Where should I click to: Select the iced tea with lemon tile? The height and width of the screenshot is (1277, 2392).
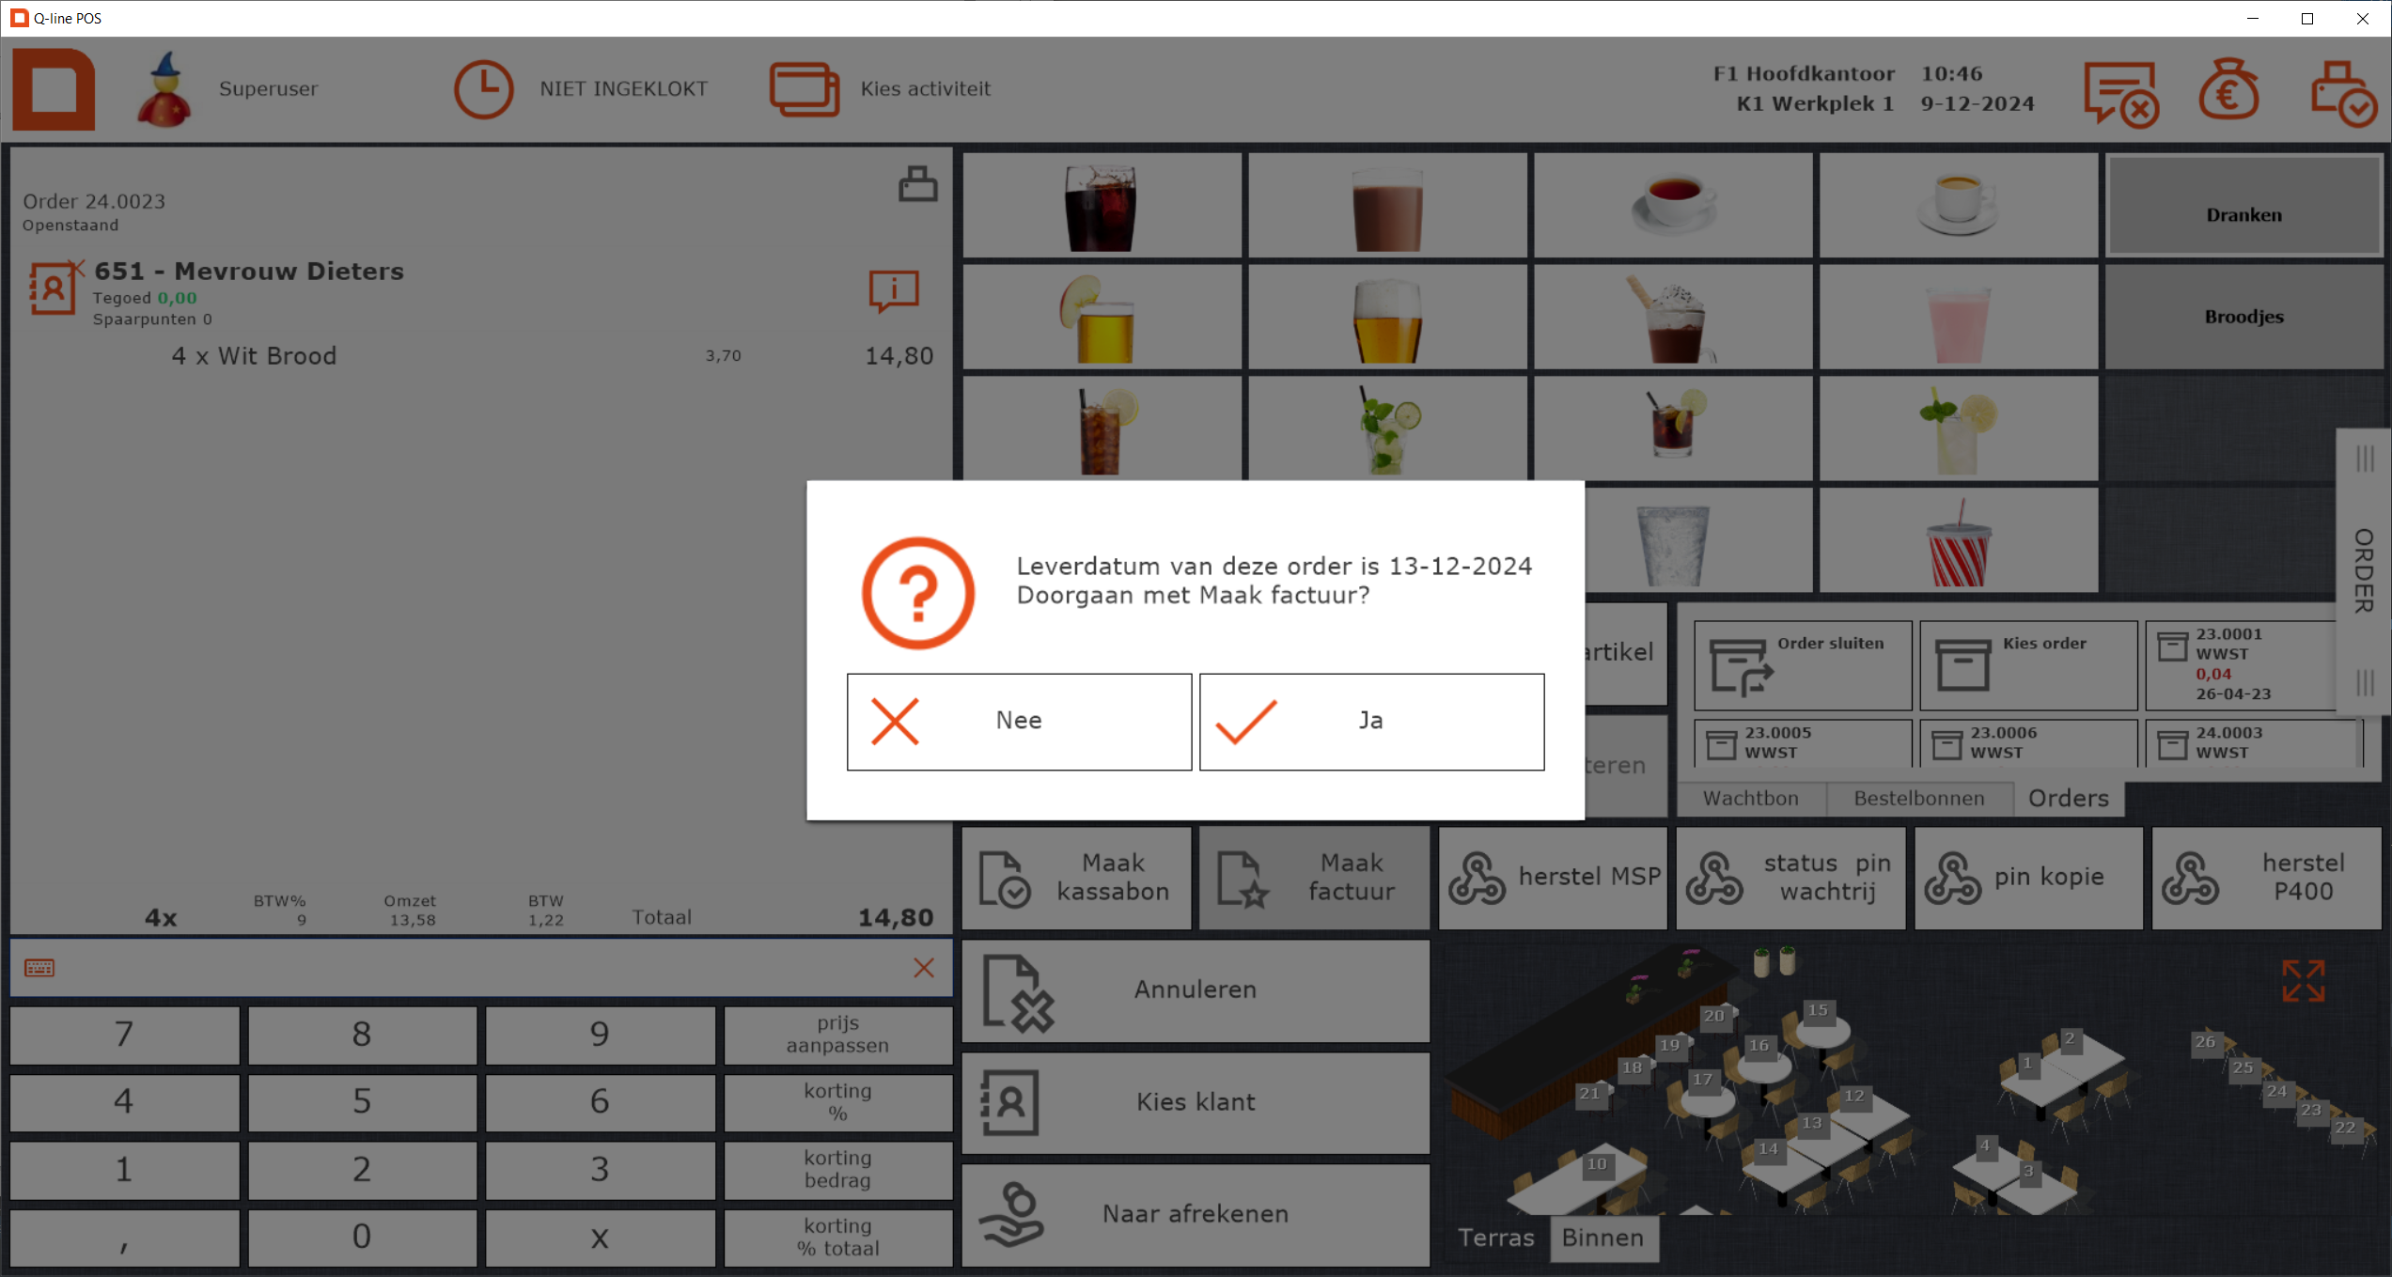[1102, 428]
